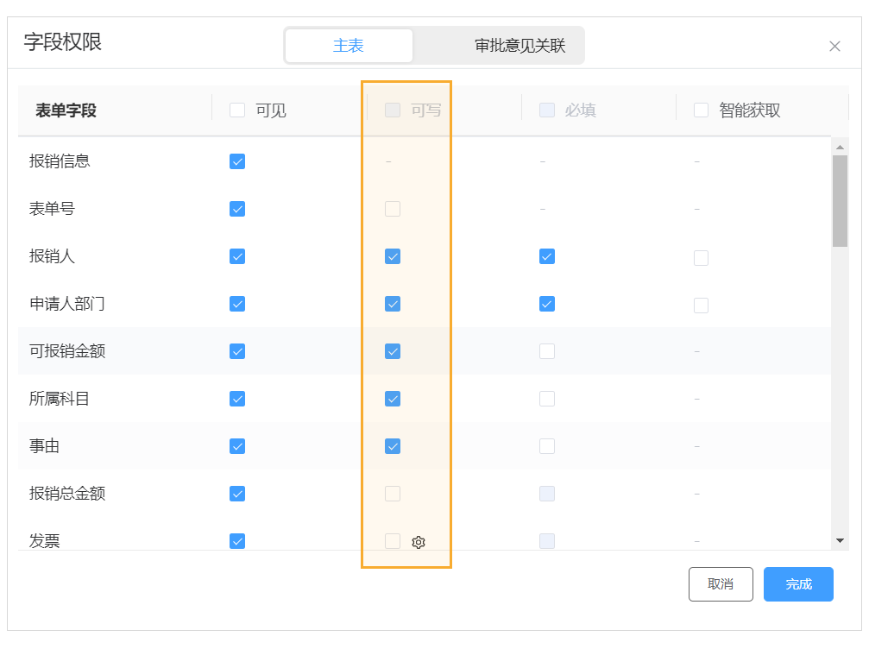Image resolution: width=869 pixels, height=649 pixels.
Task: Click the 完成 button
Action: pos(797,584)
